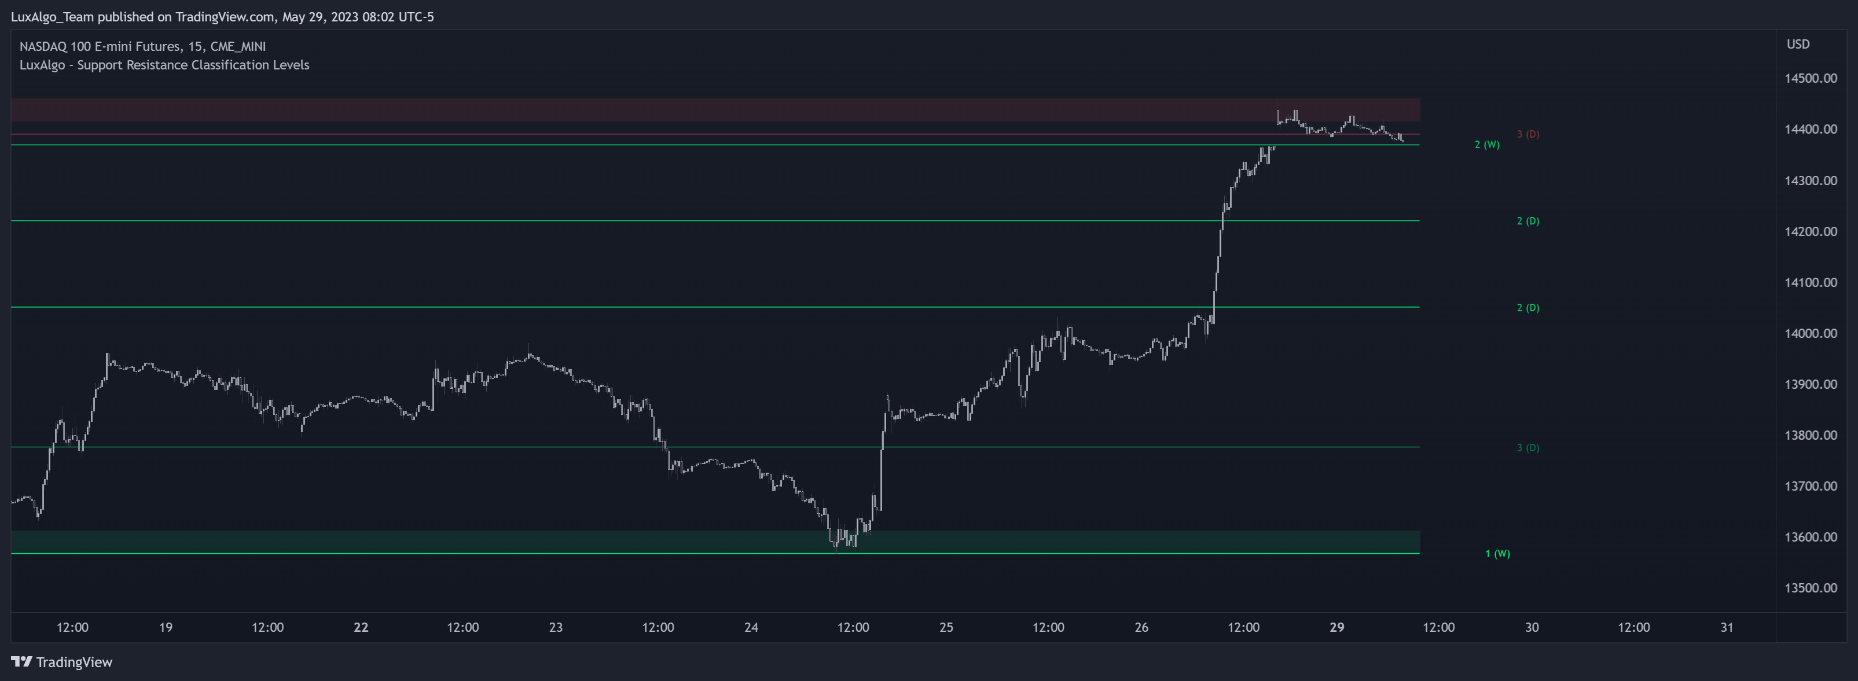This screenshot has height=681, width=1858.
Task: Click the 13600.00 price axis label
Action: pyautogui.click(x=1811, y=537)
